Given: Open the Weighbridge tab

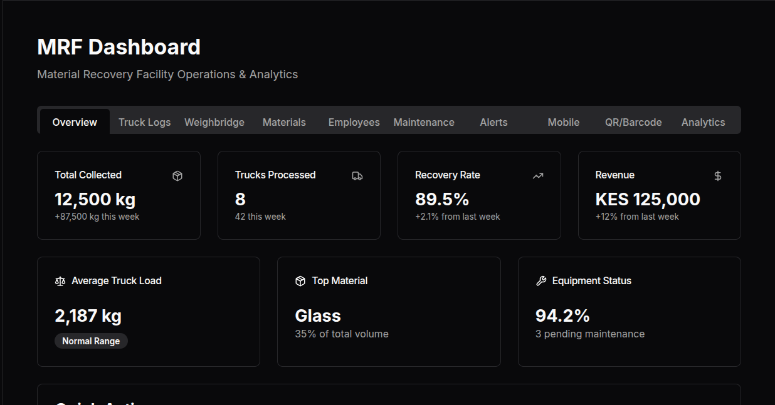Looking at the screenshot, I should coord(214,122).
